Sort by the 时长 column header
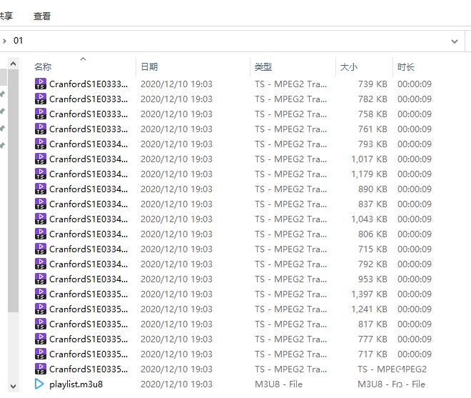 point(406,66)
